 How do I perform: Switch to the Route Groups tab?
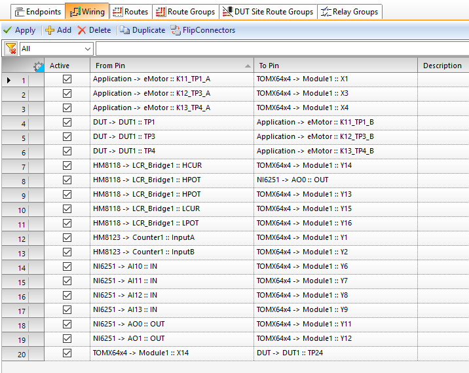pyautogui.click(x=185, y=12)
